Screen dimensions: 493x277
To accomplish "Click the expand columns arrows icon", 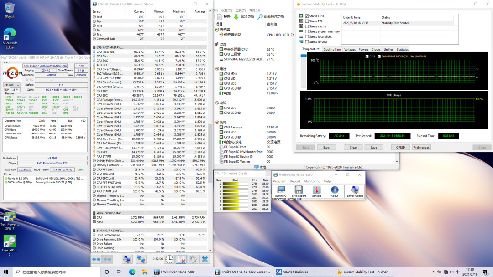I will coord(96,259).
